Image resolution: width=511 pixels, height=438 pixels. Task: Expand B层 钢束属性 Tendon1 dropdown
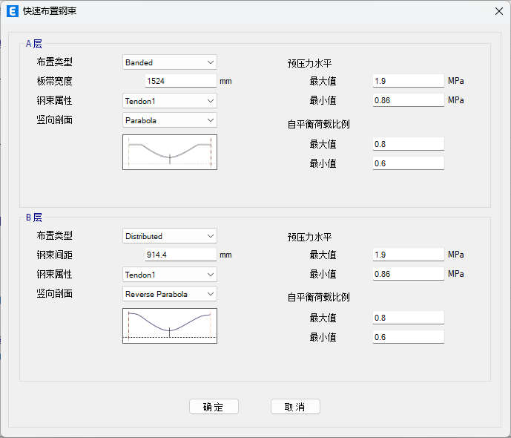coord(169,275)
